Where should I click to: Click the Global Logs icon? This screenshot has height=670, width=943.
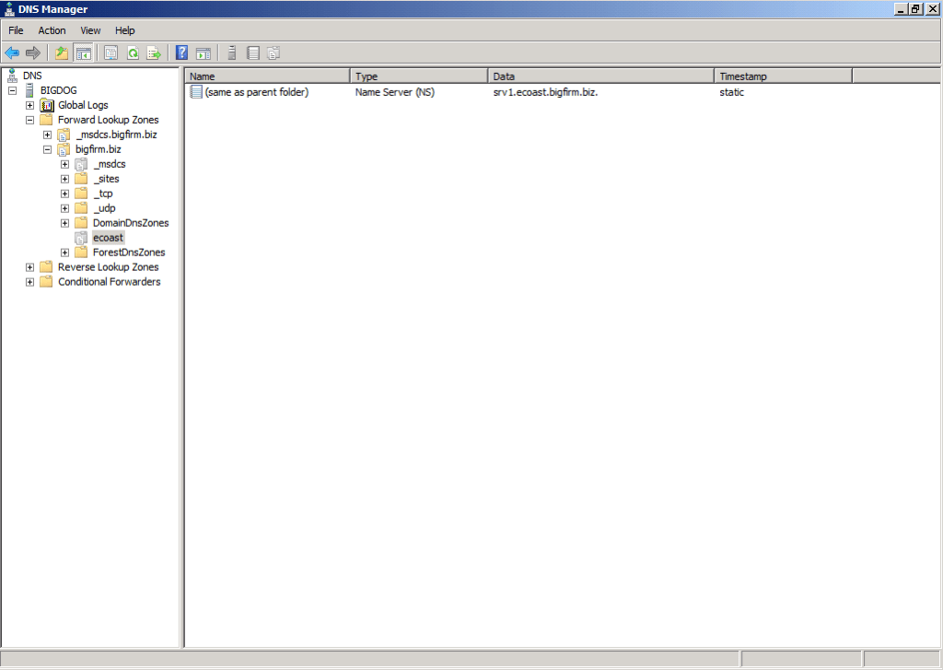[46, 105]
